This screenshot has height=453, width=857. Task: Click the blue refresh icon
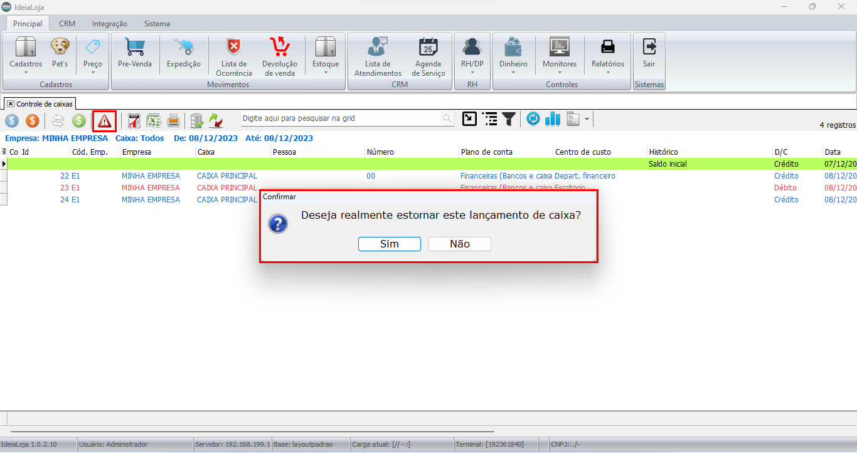coord(533,119)
